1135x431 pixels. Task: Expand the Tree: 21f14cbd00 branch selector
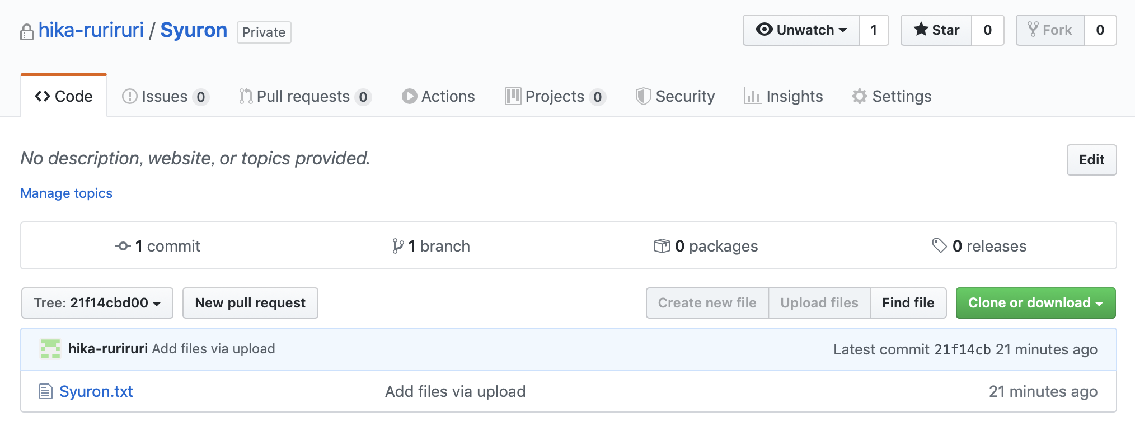[x=97, y=303]
